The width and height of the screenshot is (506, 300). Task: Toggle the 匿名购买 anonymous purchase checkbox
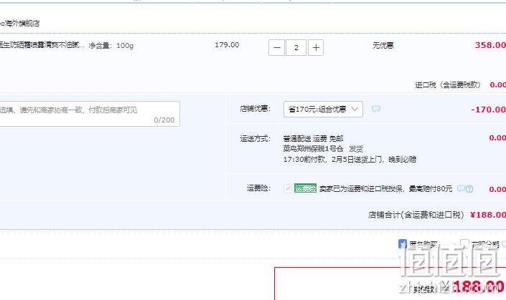403,243
